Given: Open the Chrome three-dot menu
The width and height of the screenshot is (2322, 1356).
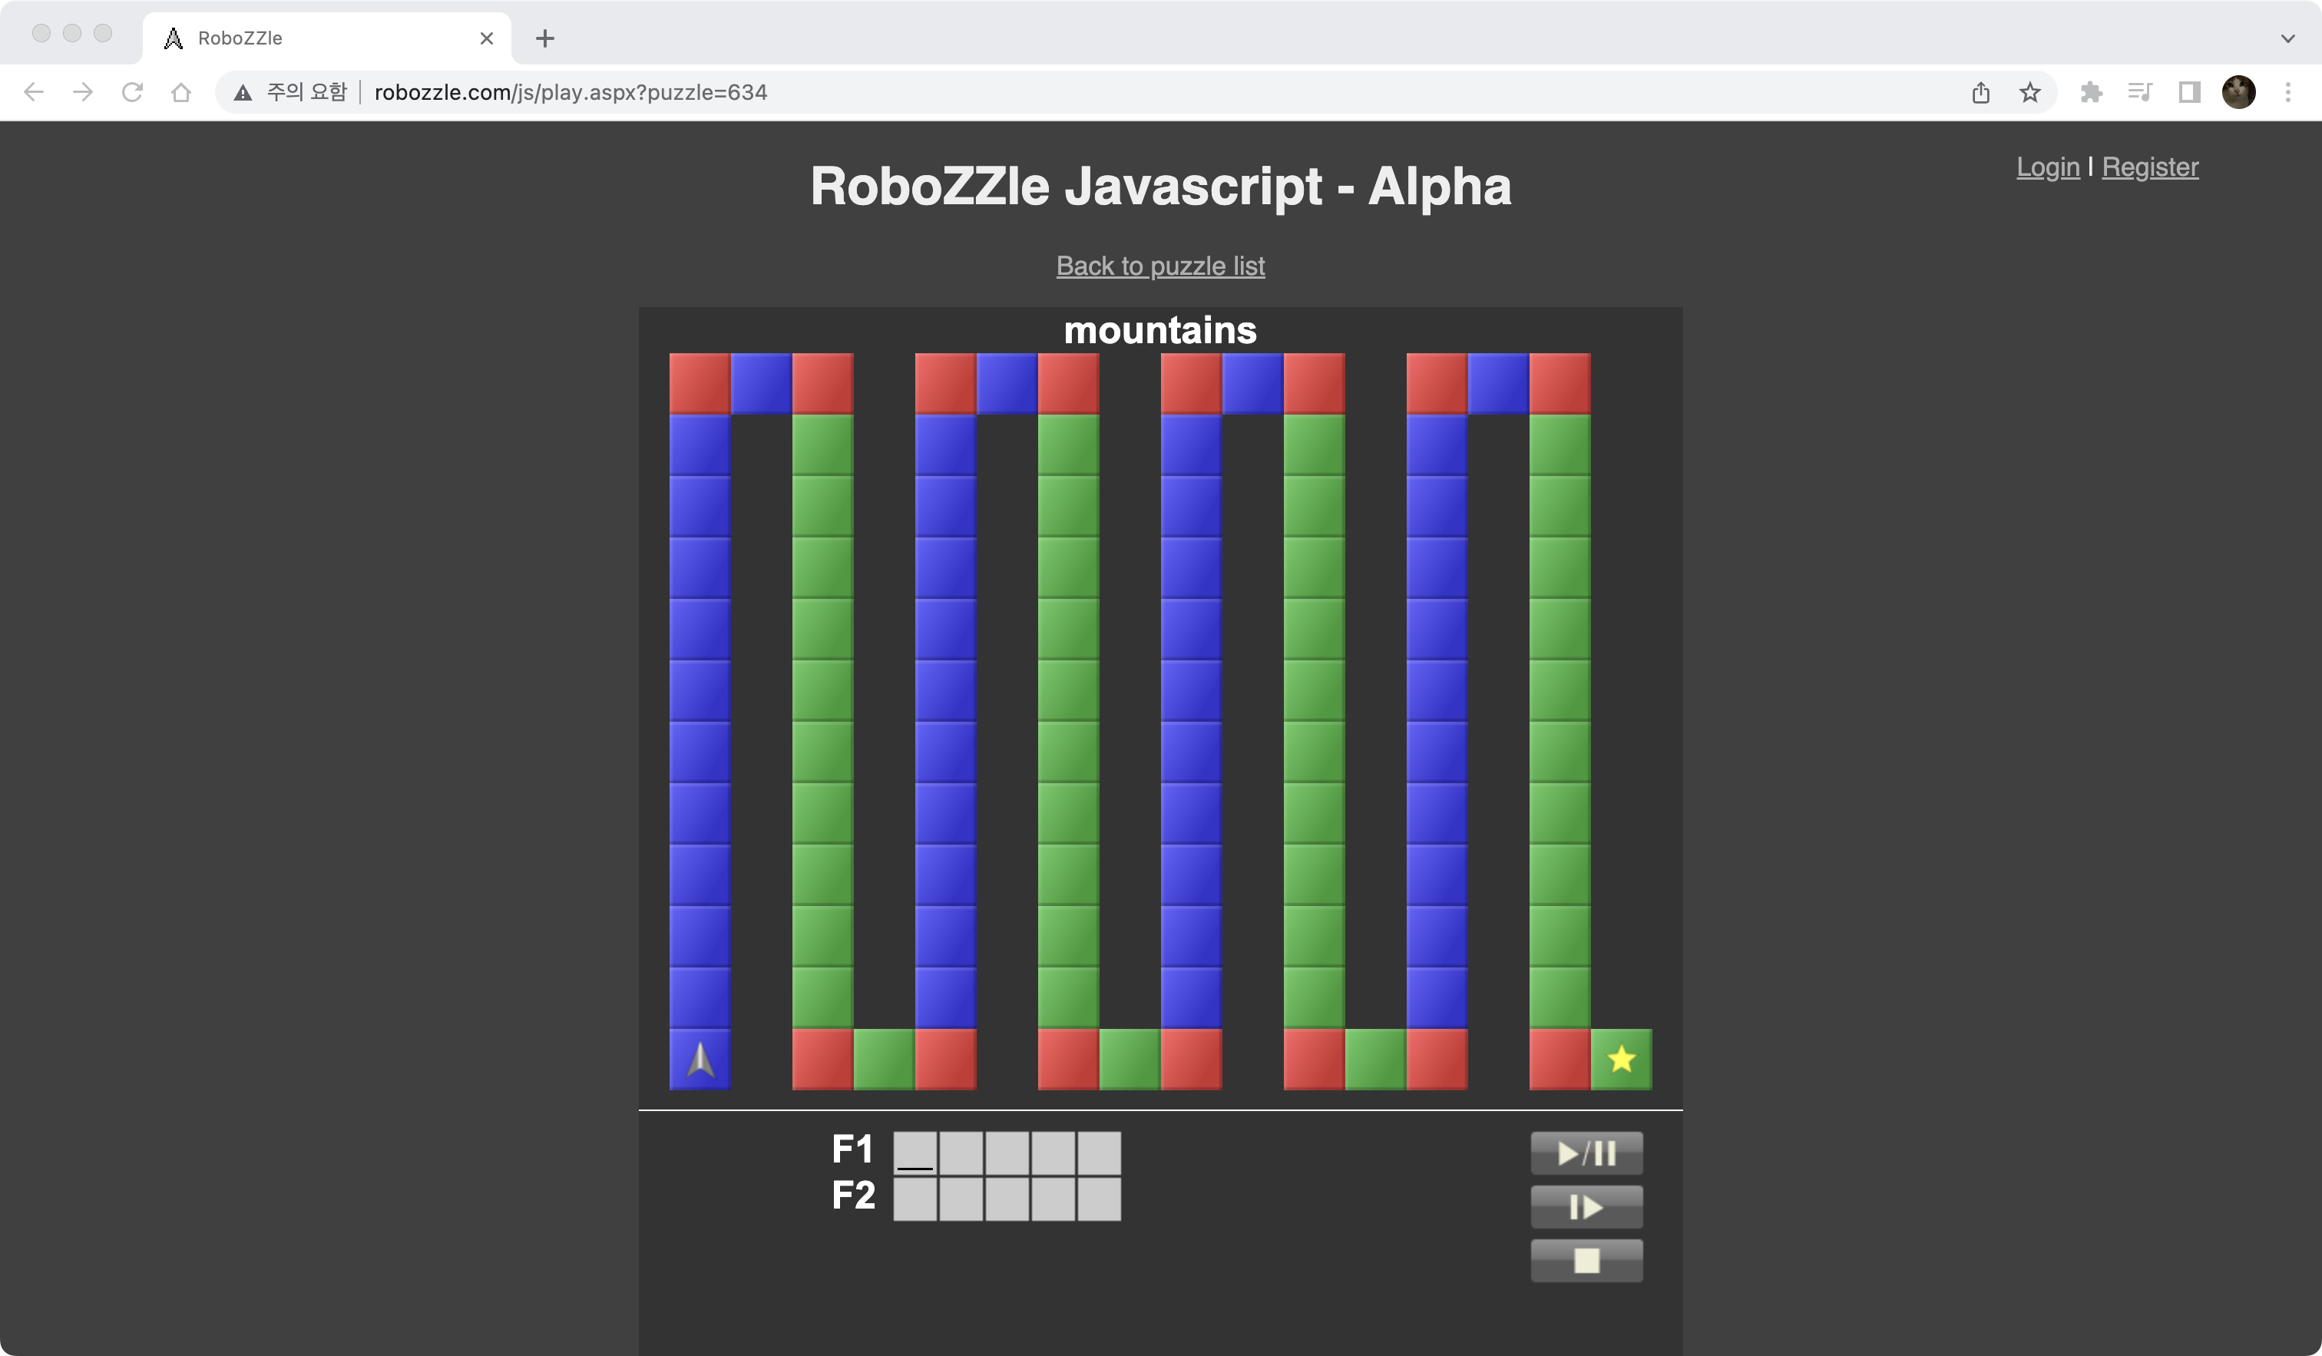Looking at the screenshot, I should coord(2288,92).
